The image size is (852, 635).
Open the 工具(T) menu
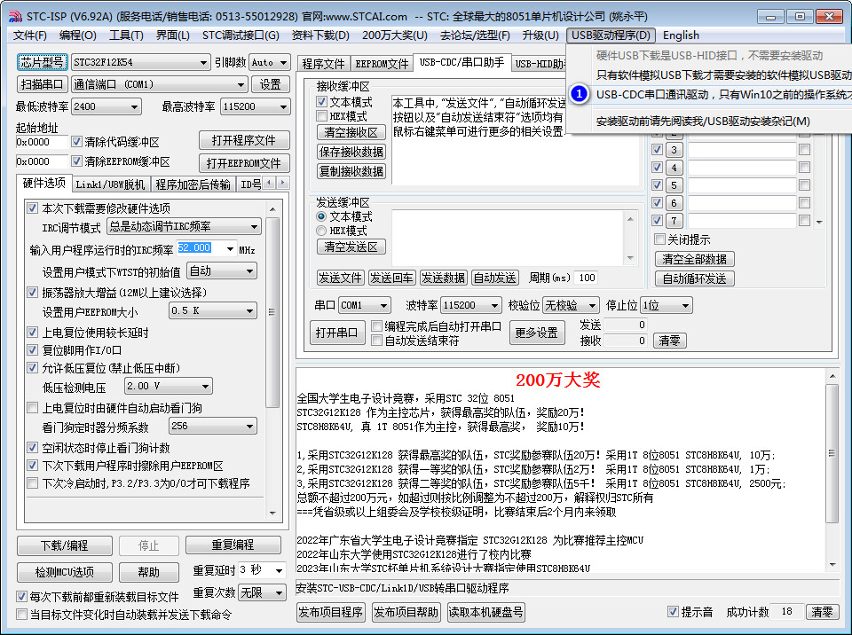(126, 35)
